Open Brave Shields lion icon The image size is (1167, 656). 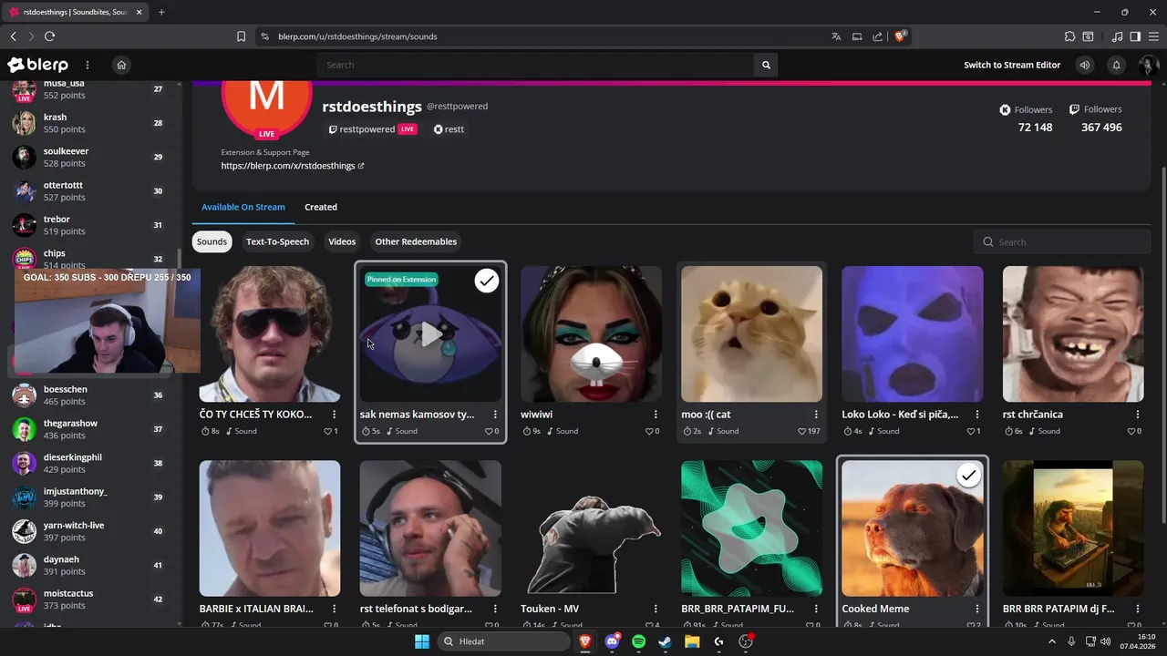(x=900, y=36)
